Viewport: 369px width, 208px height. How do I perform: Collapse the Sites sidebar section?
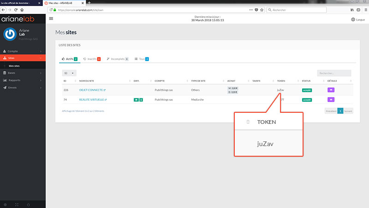tap(23, 58)
